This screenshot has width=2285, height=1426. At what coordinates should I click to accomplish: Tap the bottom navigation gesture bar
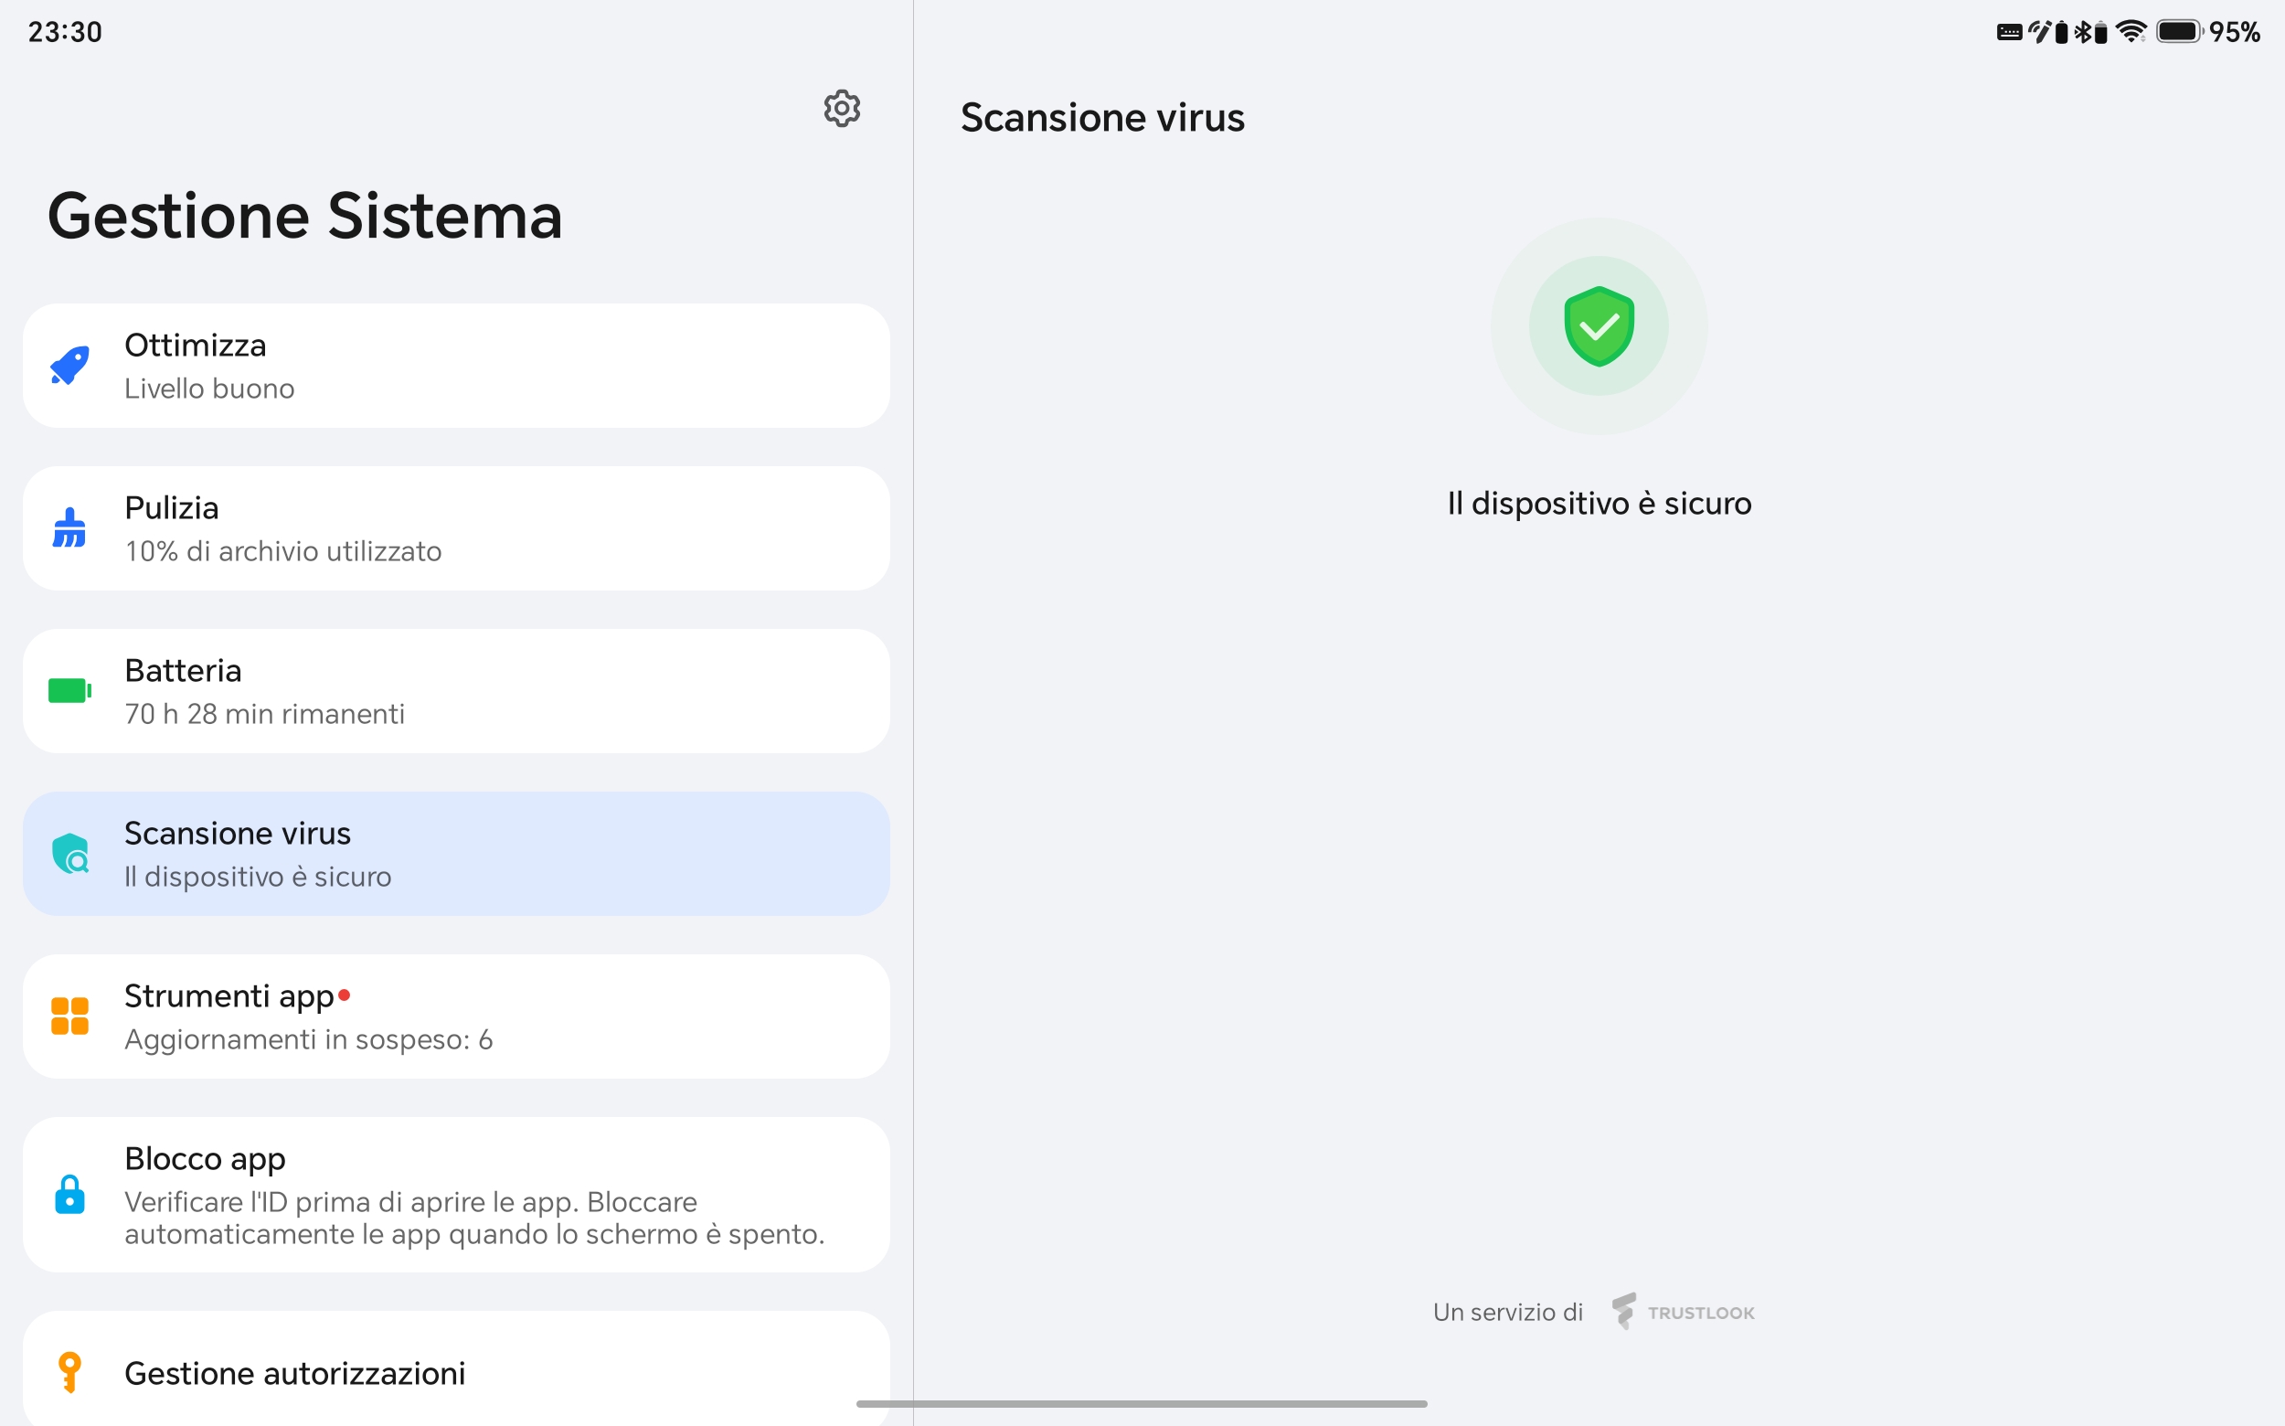click(x=1141, y=1403)
